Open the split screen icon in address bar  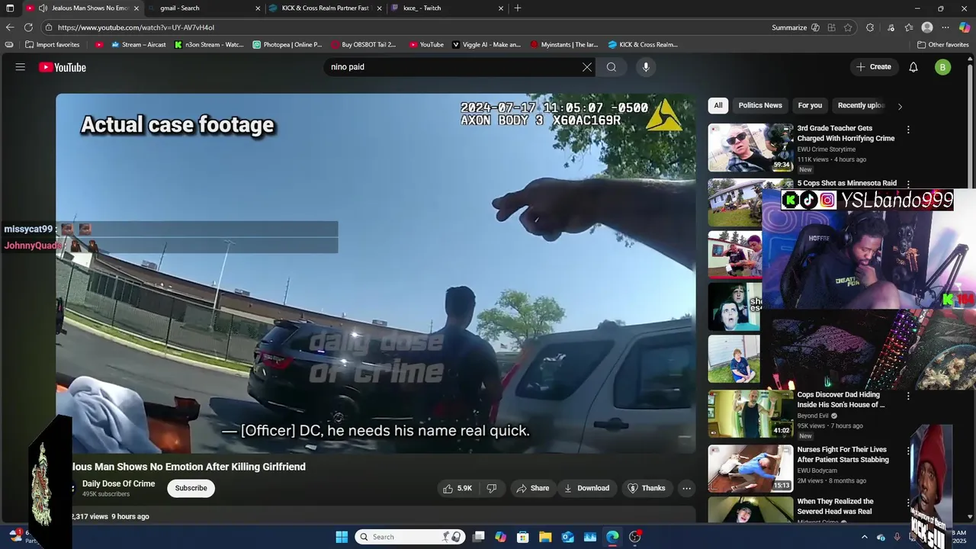(x=831, y=27)
